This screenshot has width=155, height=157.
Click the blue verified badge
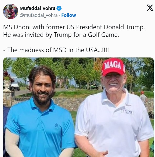pyautogui.click(x=59, y=8)
